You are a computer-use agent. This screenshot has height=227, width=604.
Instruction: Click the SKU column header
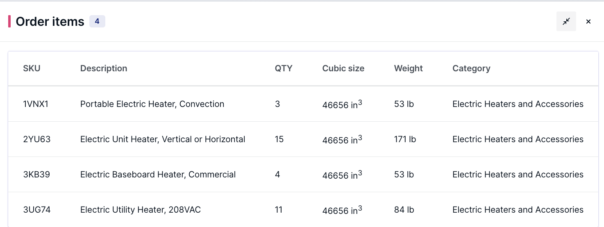click(32, 68)
